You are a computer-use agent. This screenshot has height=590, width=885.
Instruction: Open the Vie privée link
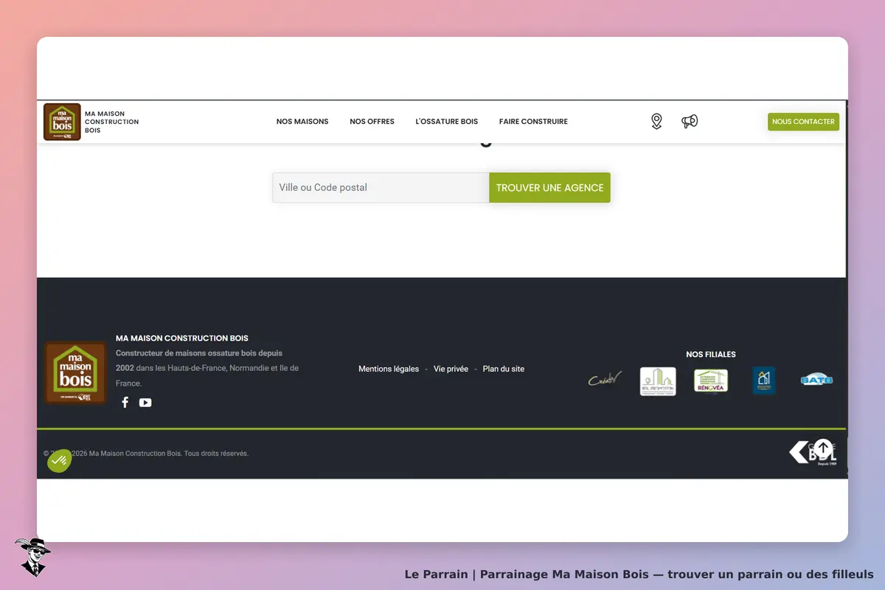451,369
